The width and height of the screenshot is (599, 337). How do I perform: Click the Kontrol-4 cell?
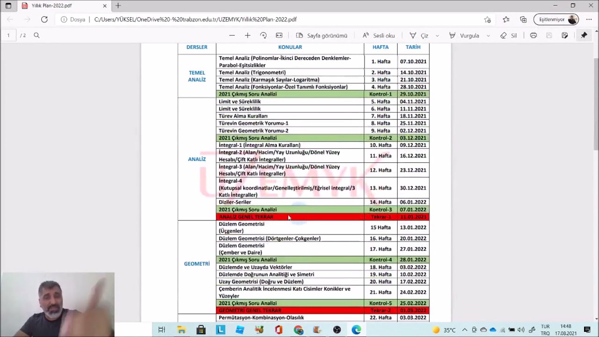click(x=380, y=260)
